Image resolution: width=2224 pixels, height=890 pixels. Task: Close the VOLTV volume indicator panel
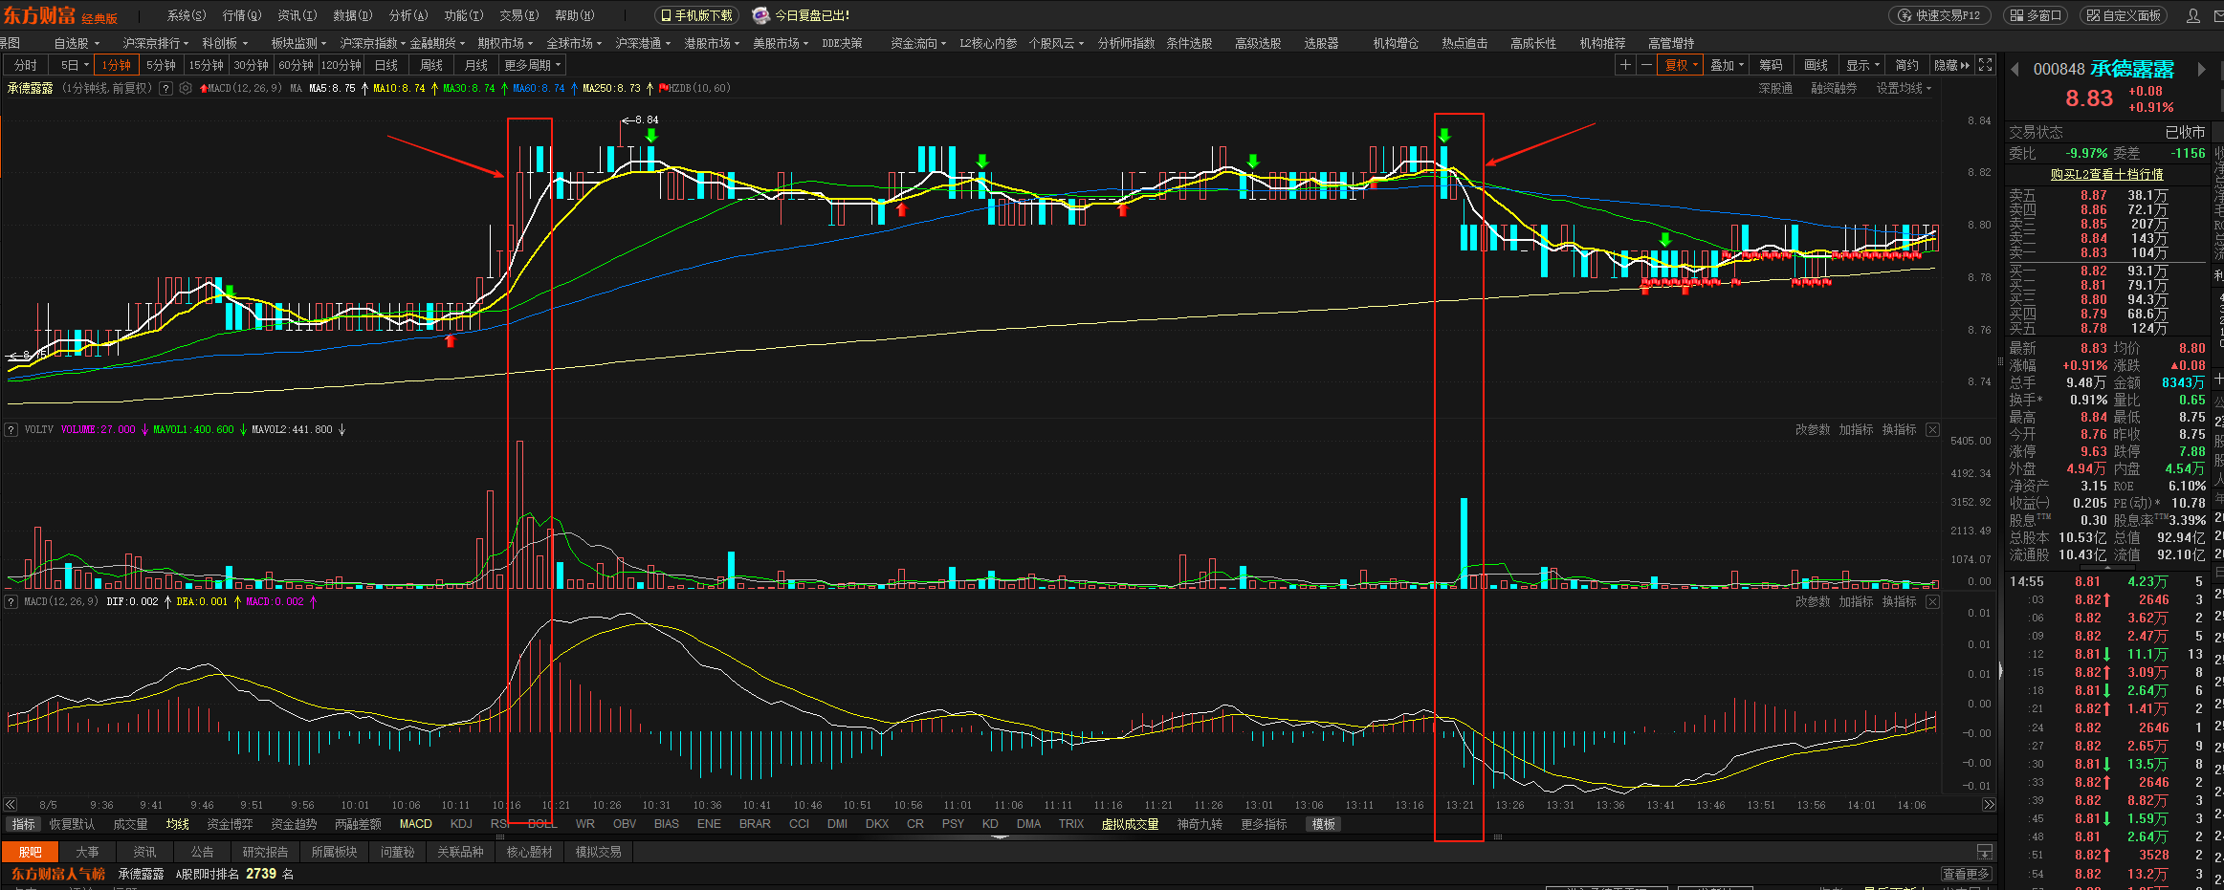[x=1932, y=430]
